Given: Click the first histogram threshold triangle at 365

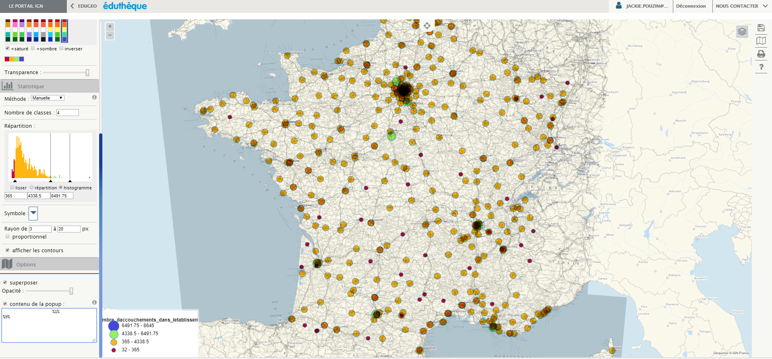Looking at the screenshot, I should point(15,181).
